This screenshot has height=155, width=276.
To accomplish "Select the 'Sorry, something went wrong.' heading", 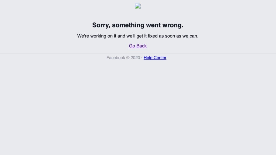I will tap(138, 25).
